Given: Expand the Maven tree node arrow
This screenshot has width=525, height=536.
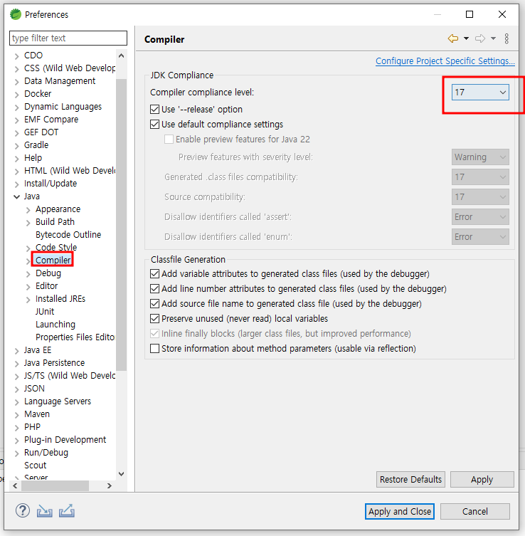Looking at the screenshot, I should click(x=16, y=415).
